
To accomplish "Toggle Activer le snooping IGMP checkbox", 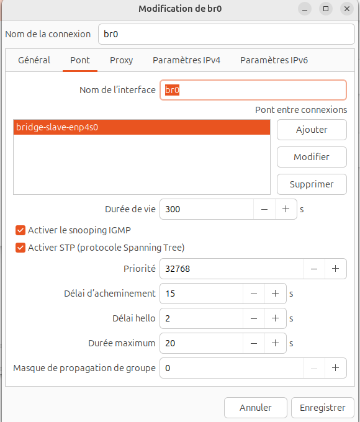I will pos(20,230).
